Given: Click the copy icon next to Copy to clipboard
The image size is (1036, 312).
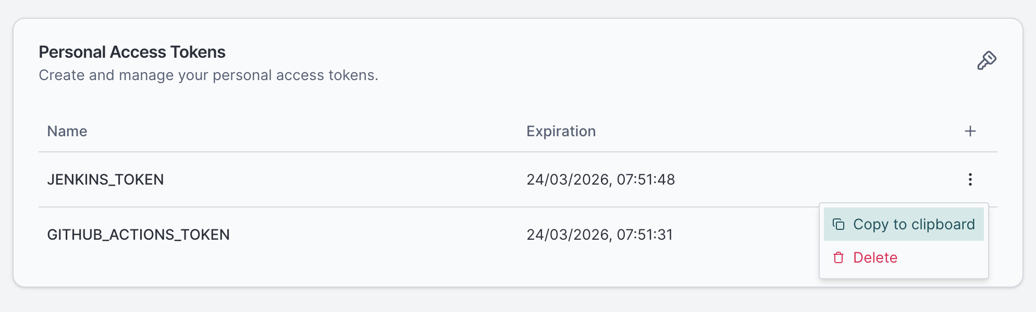Looking at the screenshot, I should click(x=838, y=224).
